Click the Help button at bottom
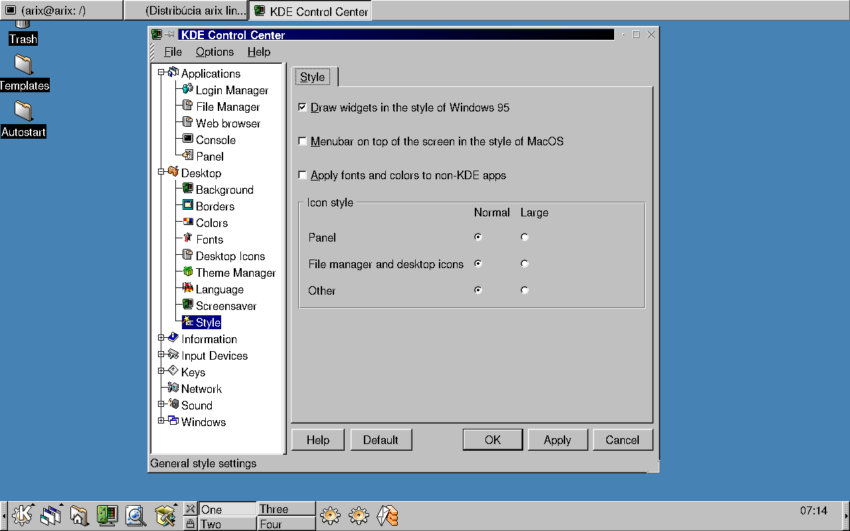850x531 pixels. pyautogui.click(x=318, y=439)
